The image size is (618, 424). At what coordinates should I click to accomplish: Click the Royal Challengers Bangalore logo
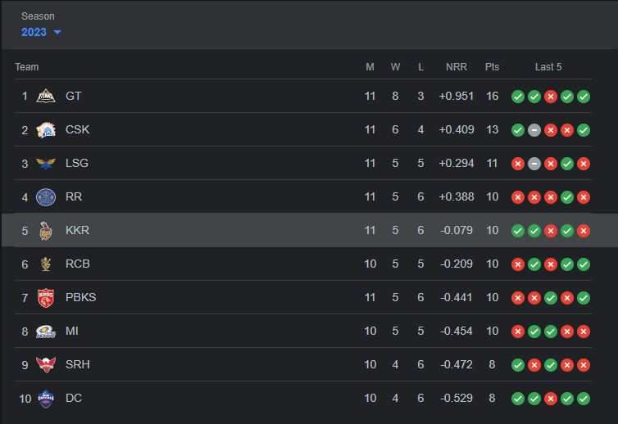coord(46,264)
